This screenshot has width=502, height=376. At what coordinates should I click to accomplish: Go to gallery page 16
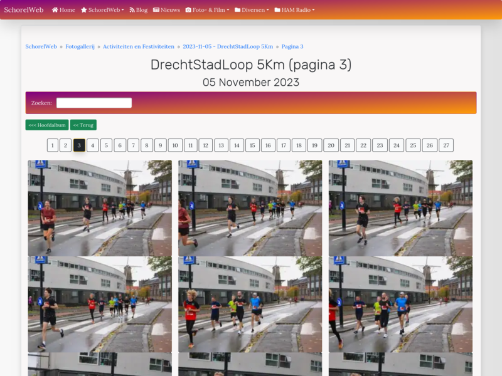point(268,145)
